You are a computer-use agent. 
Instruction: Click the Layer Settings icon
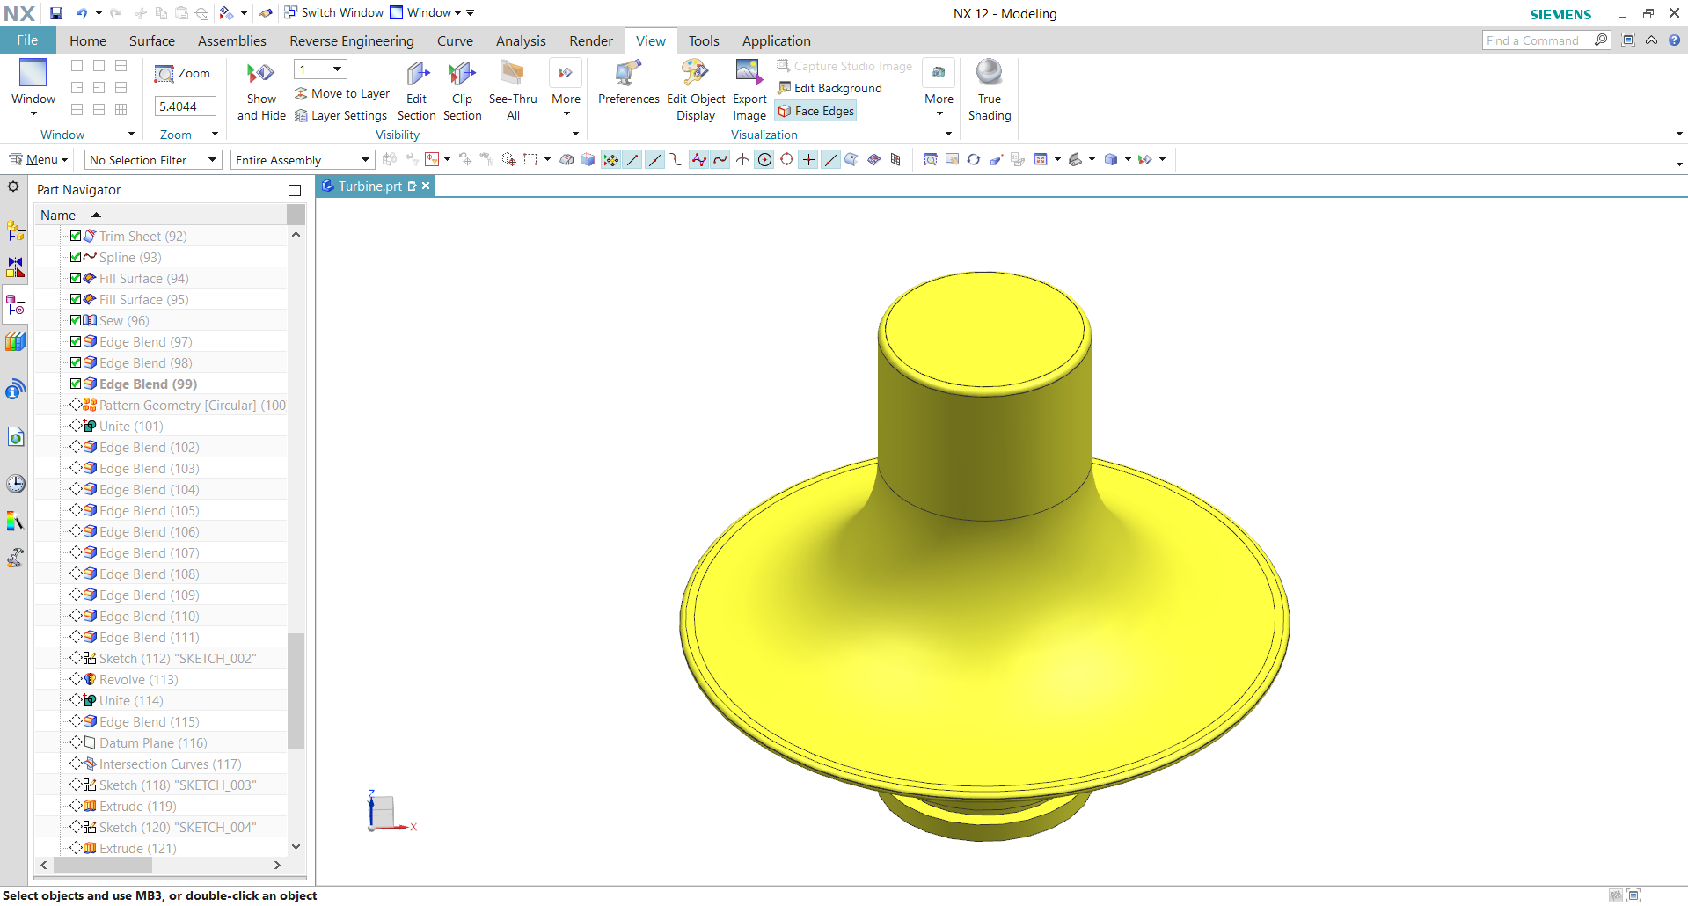tap(301, 116)
